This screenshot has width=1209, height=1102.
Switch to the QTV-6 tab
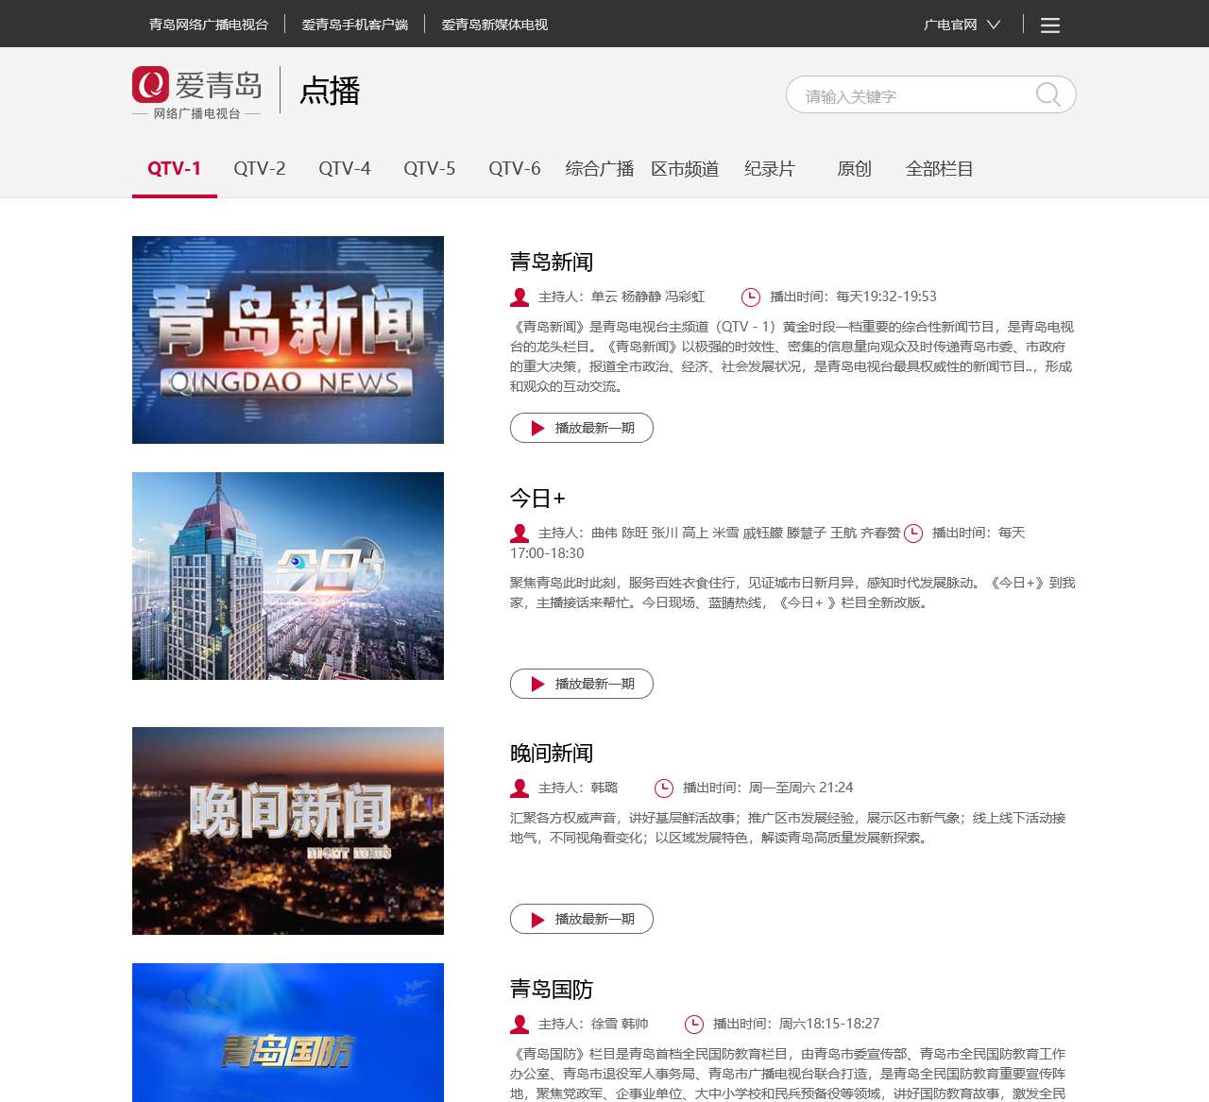[x=515, y=169]
